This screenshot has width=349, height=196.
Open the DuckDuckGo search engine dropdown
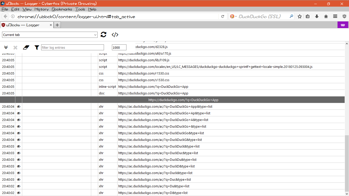tap(236, 16)
